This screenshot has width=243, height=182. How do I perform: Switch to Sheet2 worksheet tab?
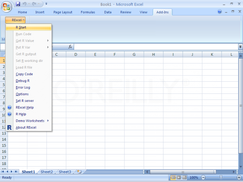47,172
